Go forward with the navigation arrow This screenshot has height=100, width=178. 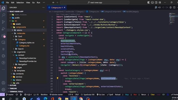57,2
